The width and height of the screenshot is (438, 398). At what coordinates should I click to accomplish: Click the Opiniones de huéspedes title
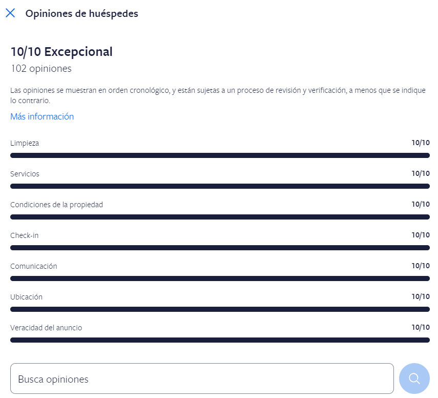pyautogui.click(x=82, y=13)
